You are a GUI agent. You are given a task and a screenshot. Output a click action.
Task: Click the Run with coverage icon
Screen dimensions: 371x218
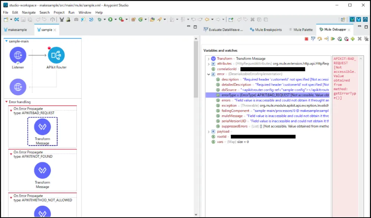click(121, 20)
